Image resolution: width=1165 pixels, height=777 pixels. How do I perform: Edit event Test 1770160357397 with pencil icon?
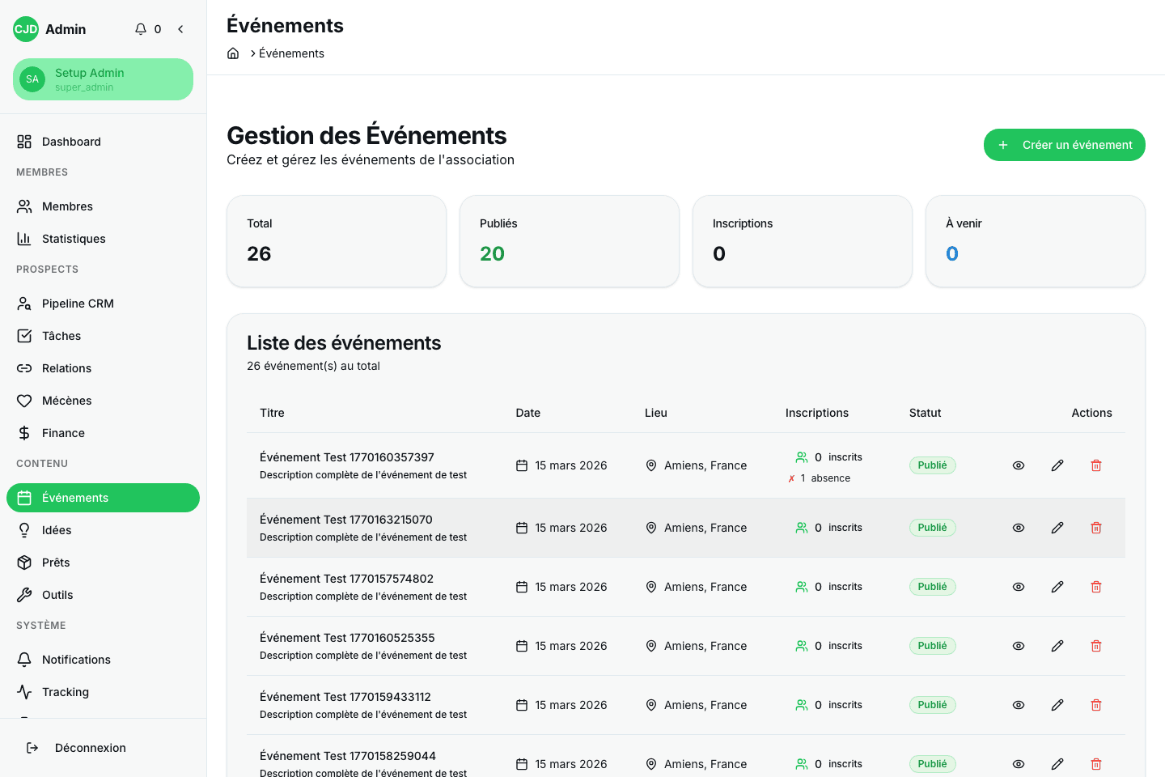point(1057,465)
